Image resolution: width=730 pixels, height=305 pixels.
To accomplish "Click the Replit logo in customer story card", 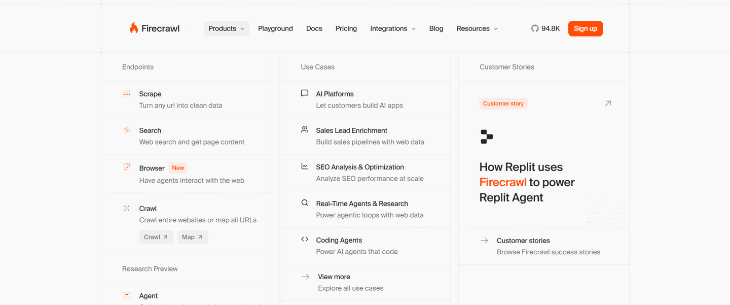I will [x=487, y=137].
